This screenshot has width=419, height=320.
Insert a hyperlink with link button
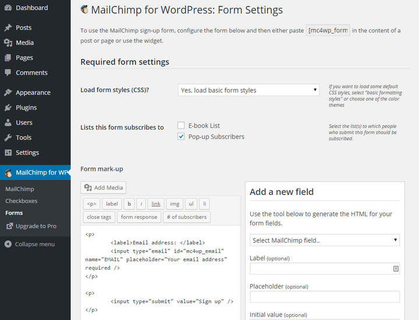[156, 204]
